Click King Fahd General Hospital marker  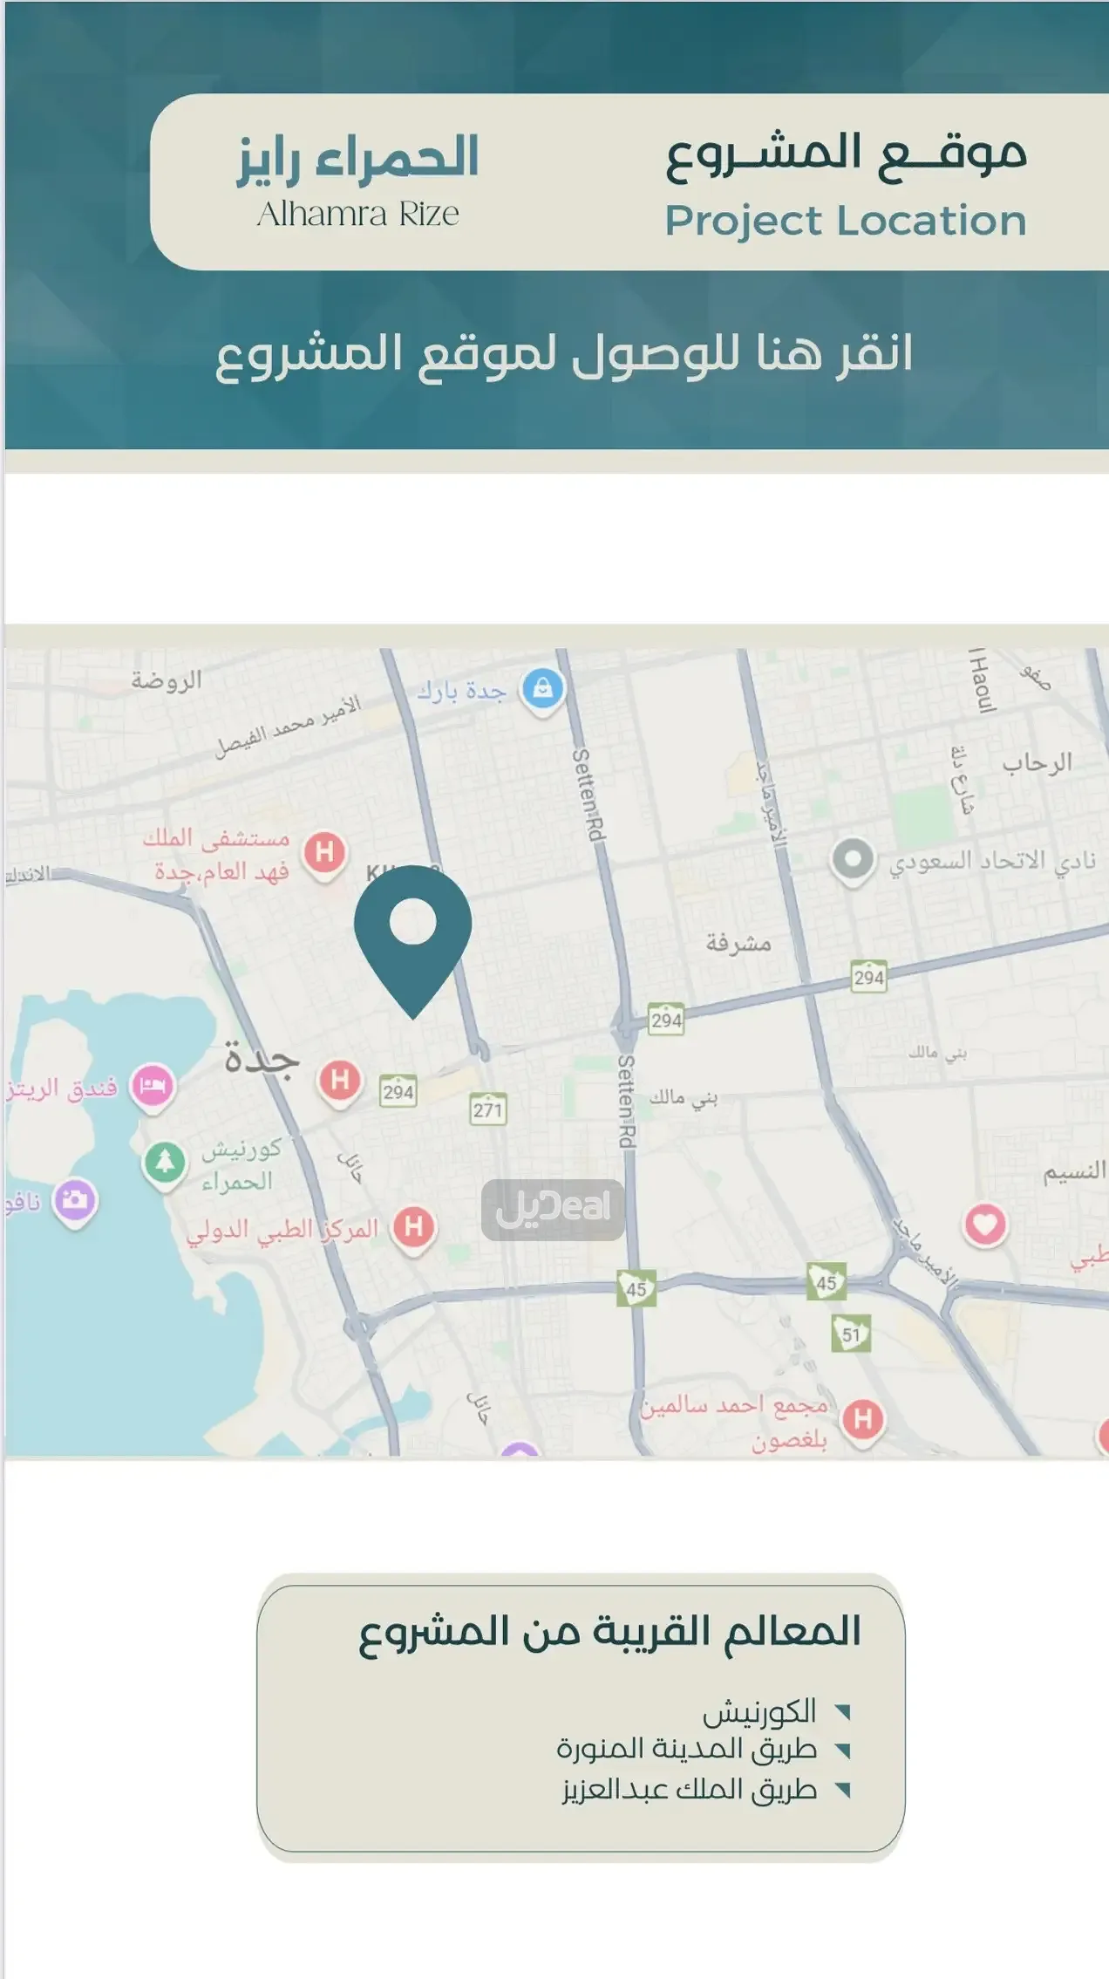tap(324, 852)
